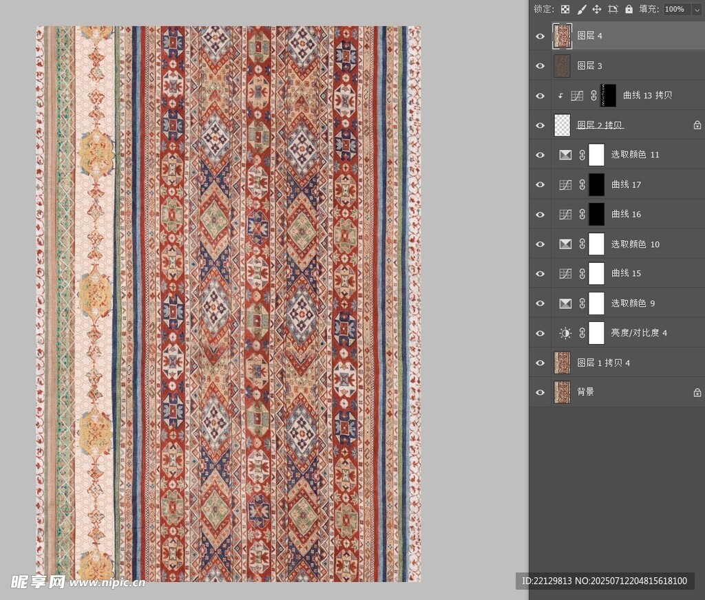
Task: Select the 图层 1 拷贝 4 layer
Action: point(603,363)
